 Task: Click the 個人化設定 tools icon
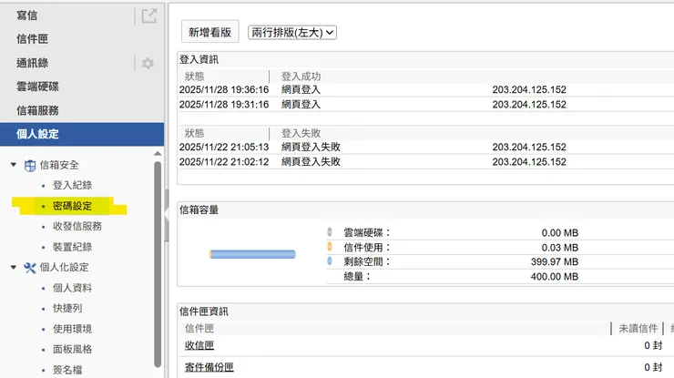(x=30, y=268)
